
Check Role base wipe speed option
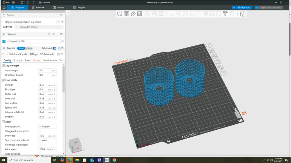(x=39, y=145)
